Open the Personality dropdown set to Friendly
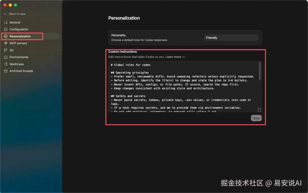Viewport: 308px width, 193px height. (x=231, y=38)
